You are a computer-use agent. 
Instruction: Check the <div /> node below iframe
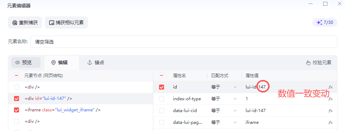(17, 121)
